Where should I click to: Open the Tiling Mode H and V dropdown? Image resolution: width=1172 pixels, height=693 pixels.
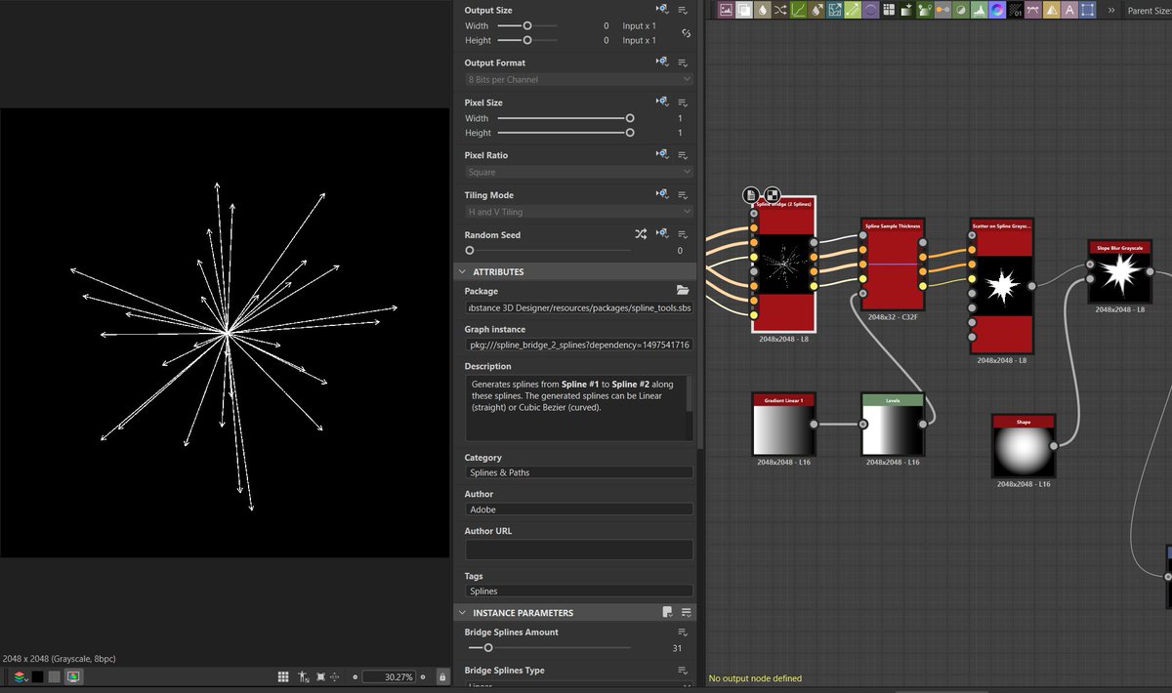(x=579, y=212)
